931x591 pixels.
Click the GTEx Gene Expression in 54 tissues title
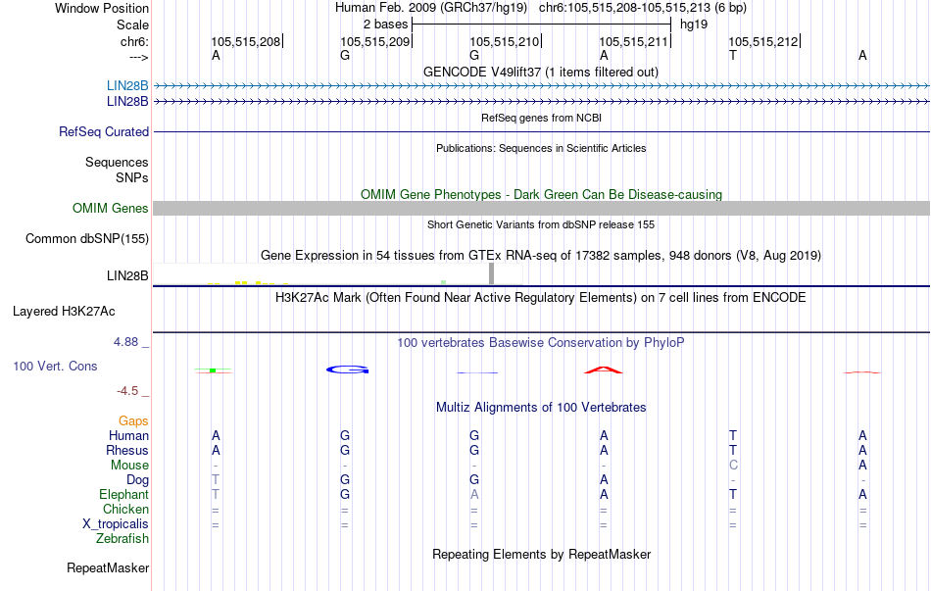tap(541, 256)
